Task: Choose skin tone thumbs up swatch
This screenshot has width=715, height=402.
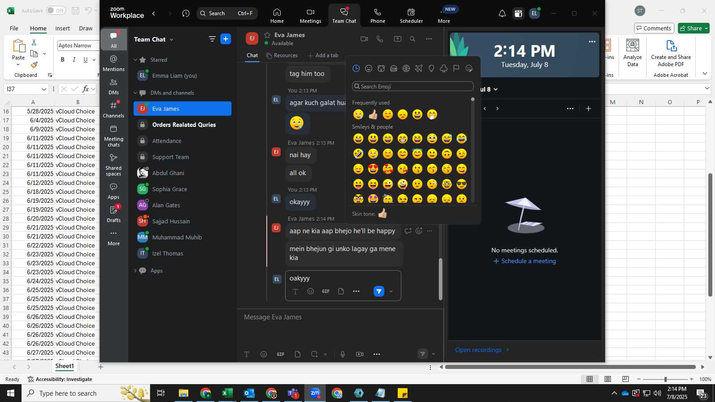Action: coord(383,214)
